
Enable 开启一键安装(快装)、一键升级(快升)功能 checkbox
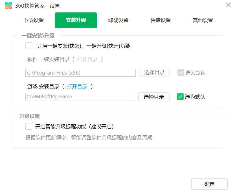pyautogui.click(x=29, y=46)
